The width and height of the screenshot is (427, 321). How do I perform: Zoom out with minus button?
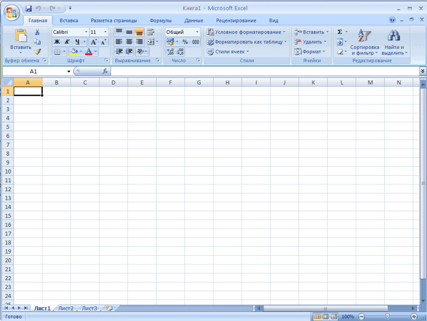tap(362, 316)
